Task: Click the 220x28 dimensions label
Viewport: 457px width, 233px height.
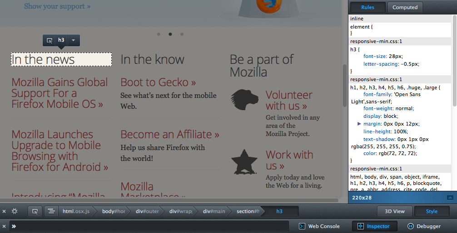Action: tap(362, 198)
